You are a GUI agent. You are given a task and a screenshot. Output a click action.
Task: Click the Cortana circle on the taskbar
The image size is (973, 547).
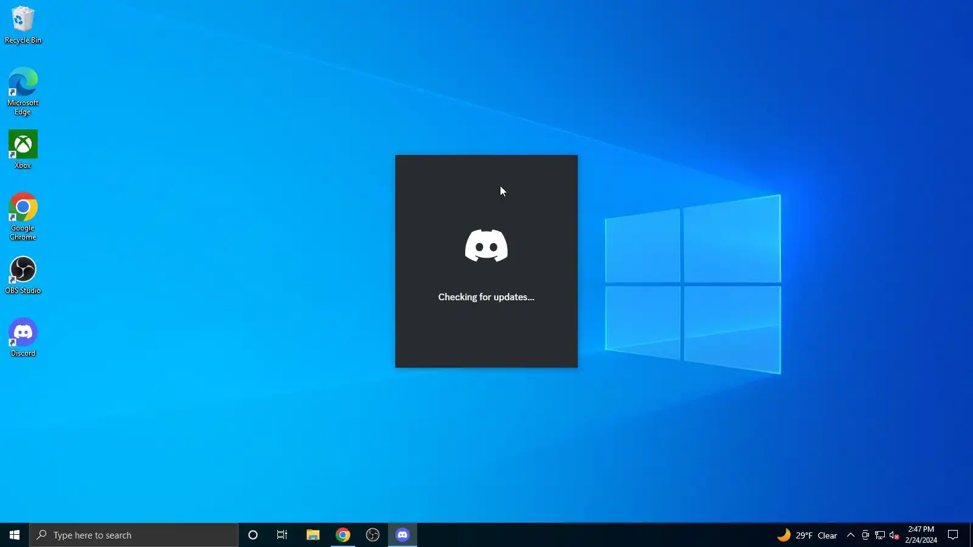coord(253,535)
